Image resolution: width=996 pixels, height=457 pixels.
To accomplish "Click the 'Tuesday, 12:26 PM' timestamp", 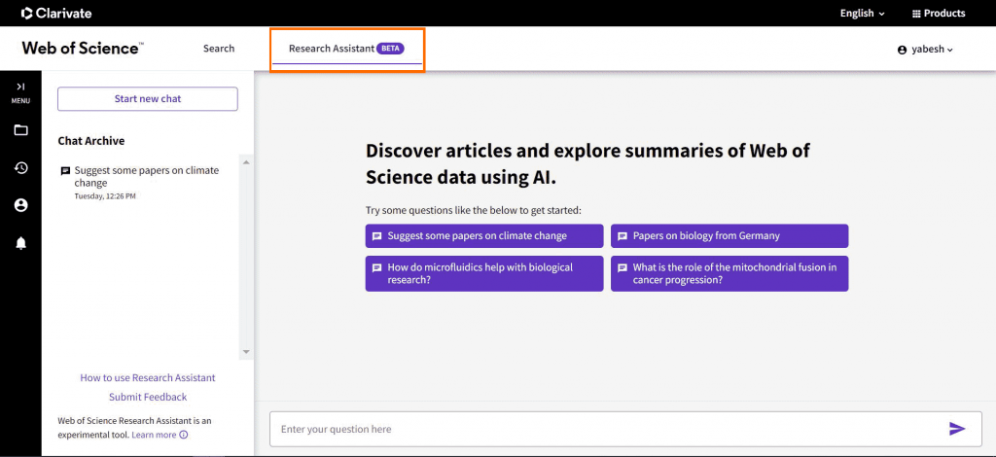I will (105, 196).
